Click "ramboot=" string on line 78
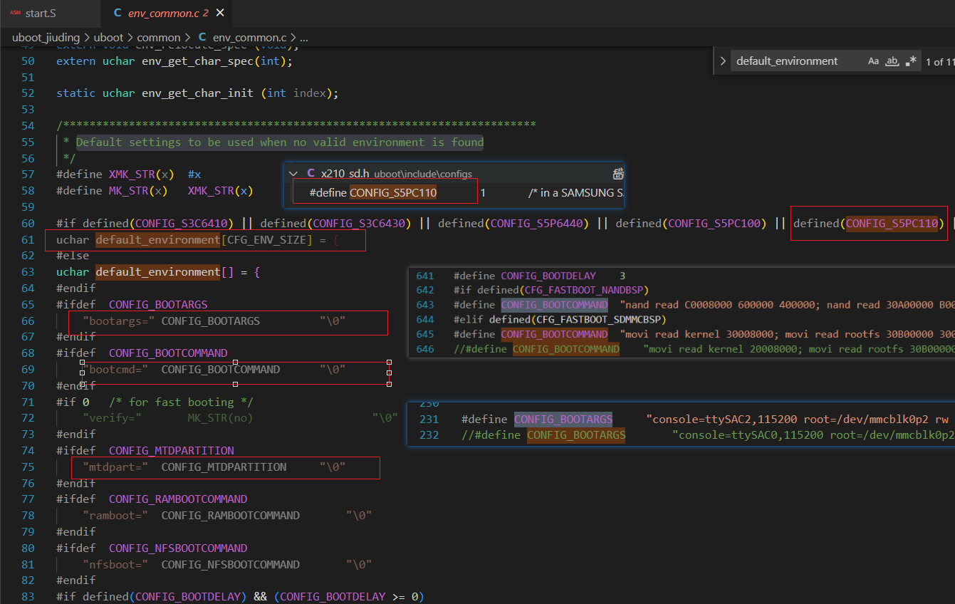 click(x=115, y=516)
